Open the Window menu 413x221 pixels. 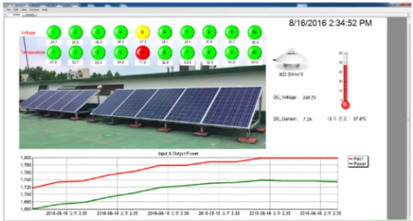34,10
